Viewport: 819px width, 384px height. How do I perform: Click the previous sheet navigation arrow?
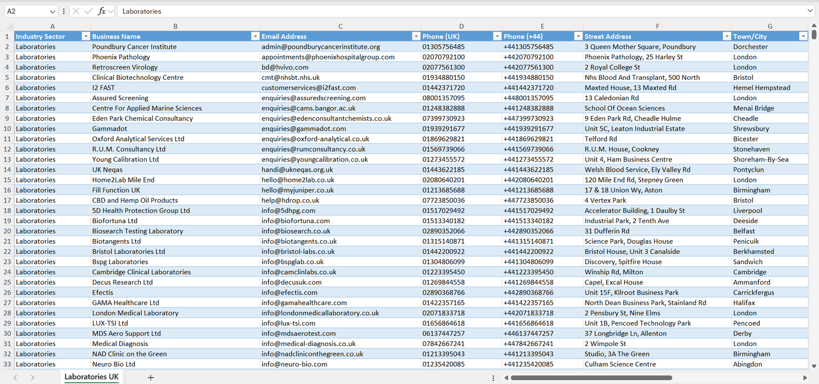(15, 377)
